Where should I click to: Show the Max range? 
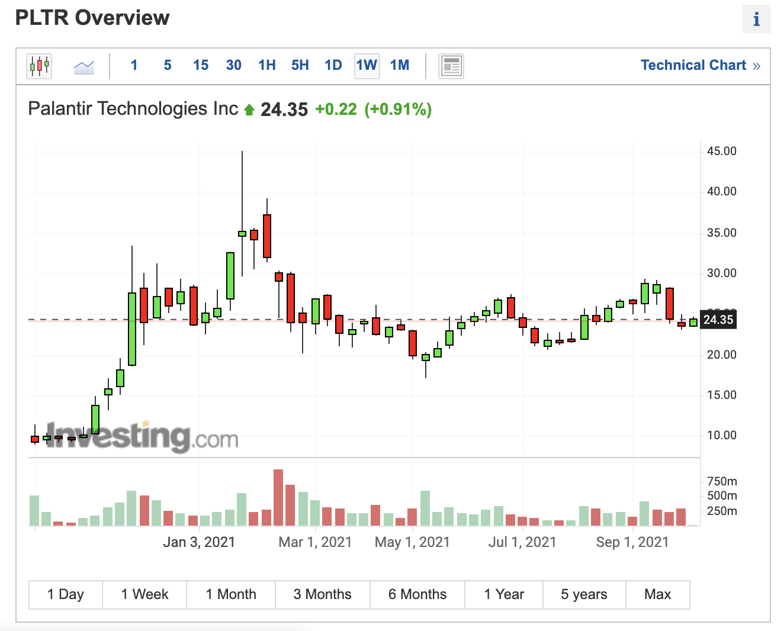[x=658, y=594]
